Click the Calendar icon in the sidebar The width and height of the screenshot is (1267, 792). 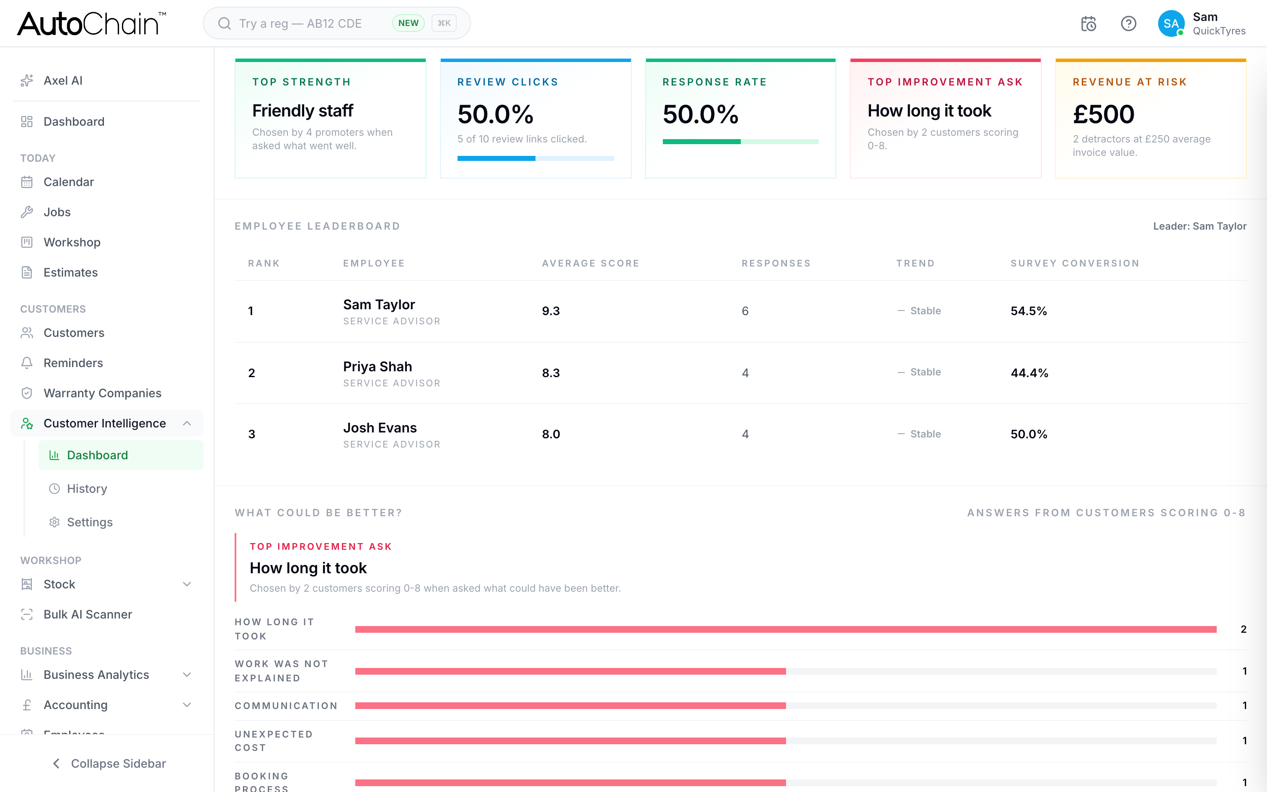(27, 182)
